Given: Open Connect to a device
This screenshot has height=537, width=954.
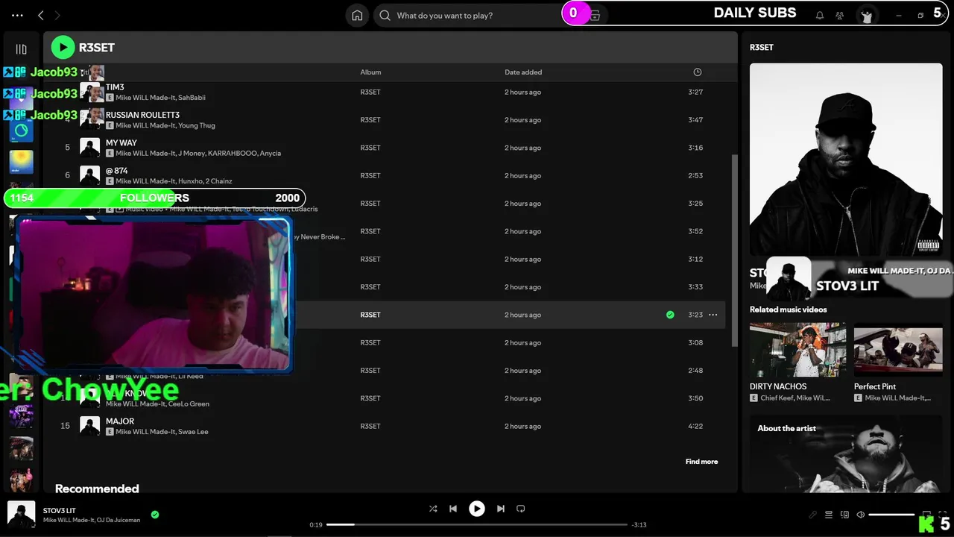Looking at the screenshot, I should tap(844, 515).
